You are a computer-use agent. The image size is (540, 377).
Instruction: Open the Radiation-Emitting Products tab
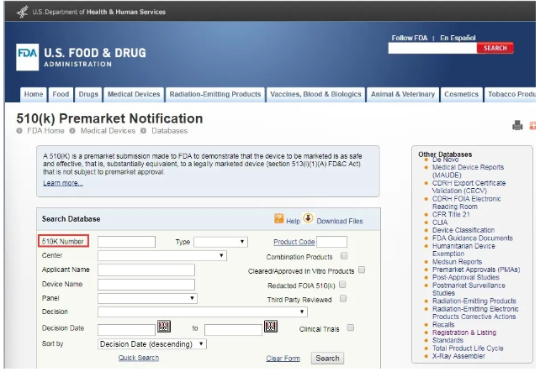pyautogui.click(x=214, y=95)
